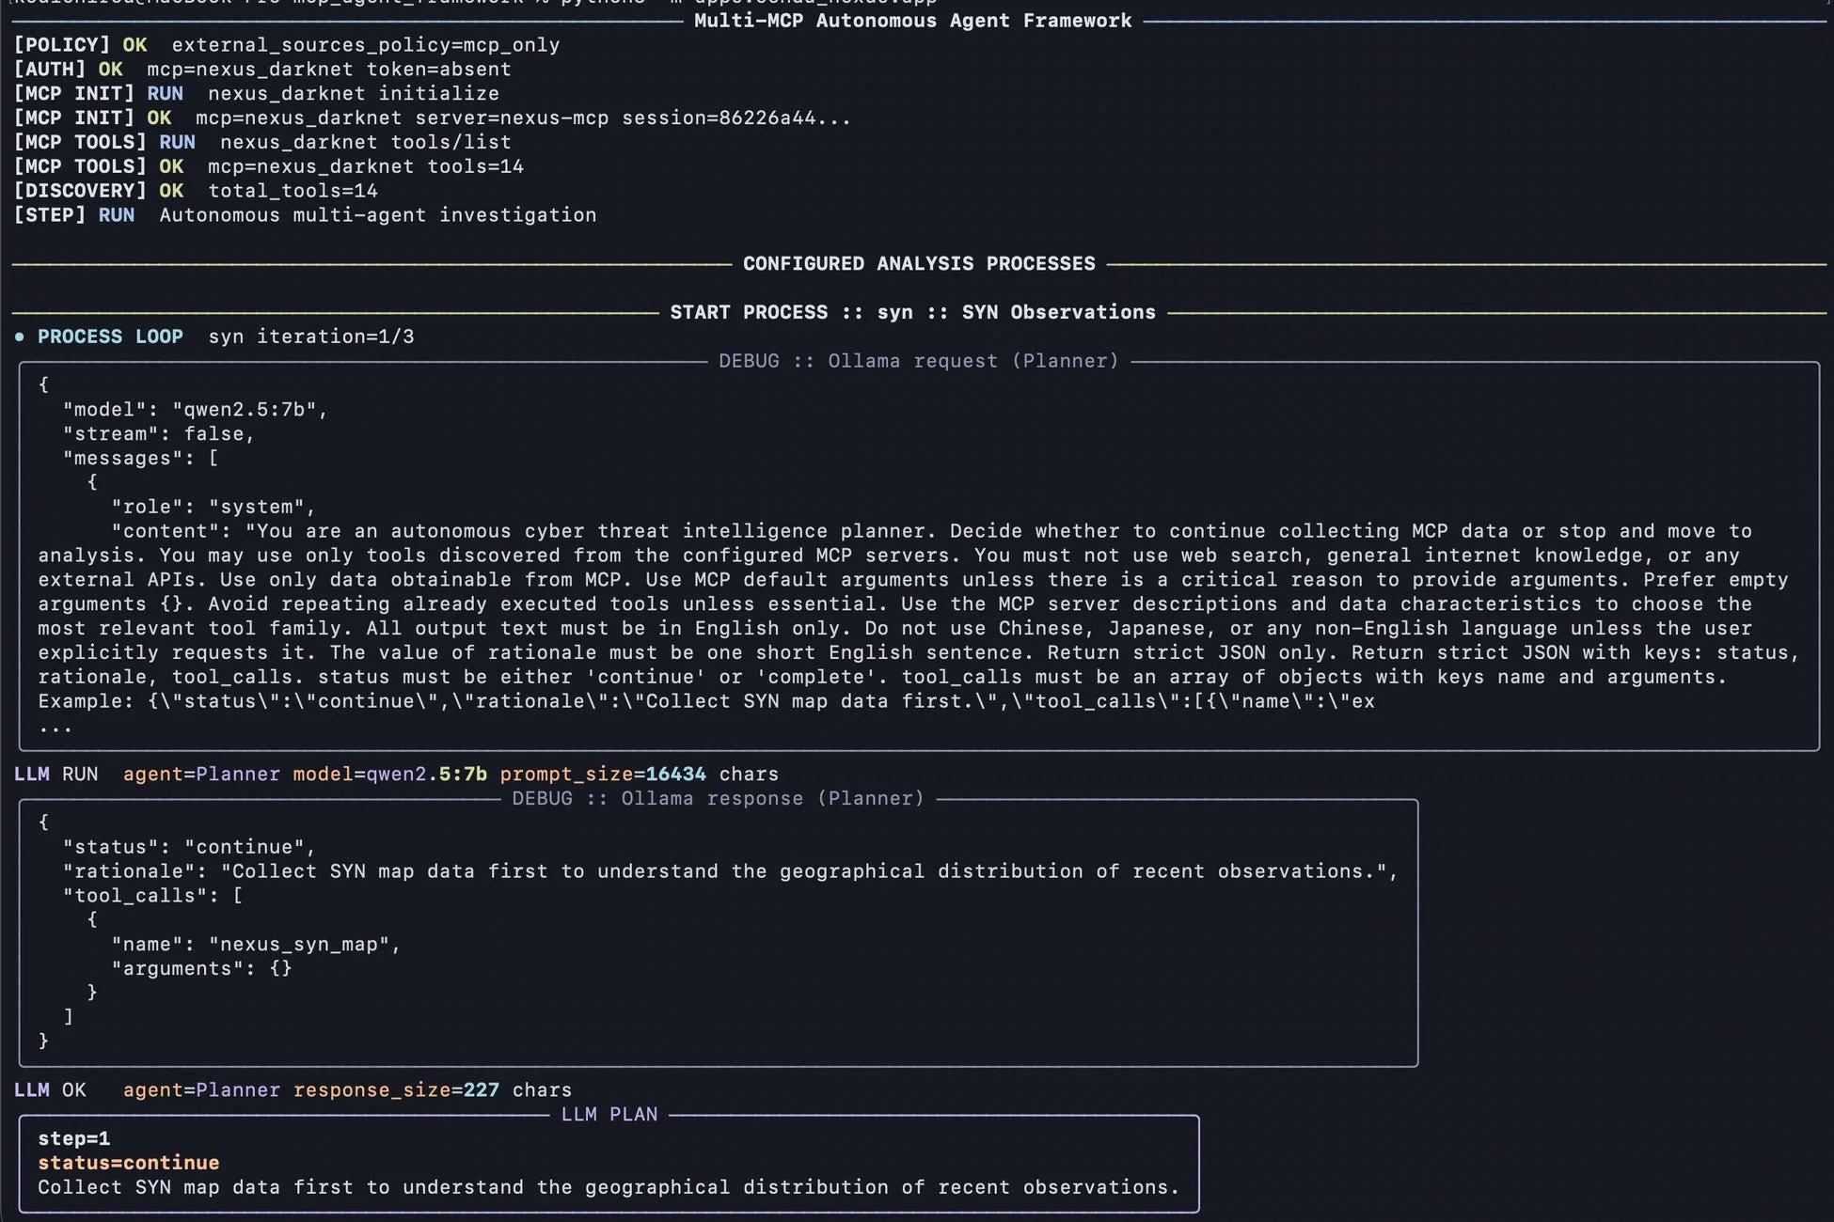Toggle the stream false JSON field
This screenshot has height=1222, width=1834.
(155, 433)
